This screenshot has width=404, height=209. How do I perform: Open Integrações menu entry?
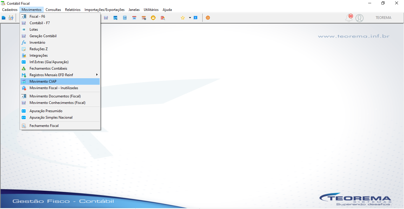[60, 55]
